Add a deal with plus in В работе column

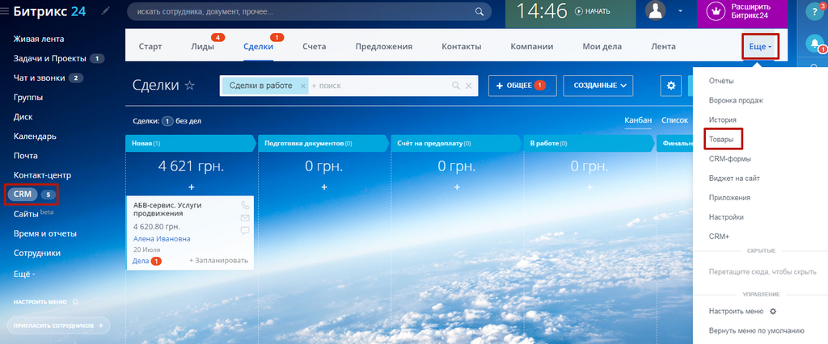589,187
